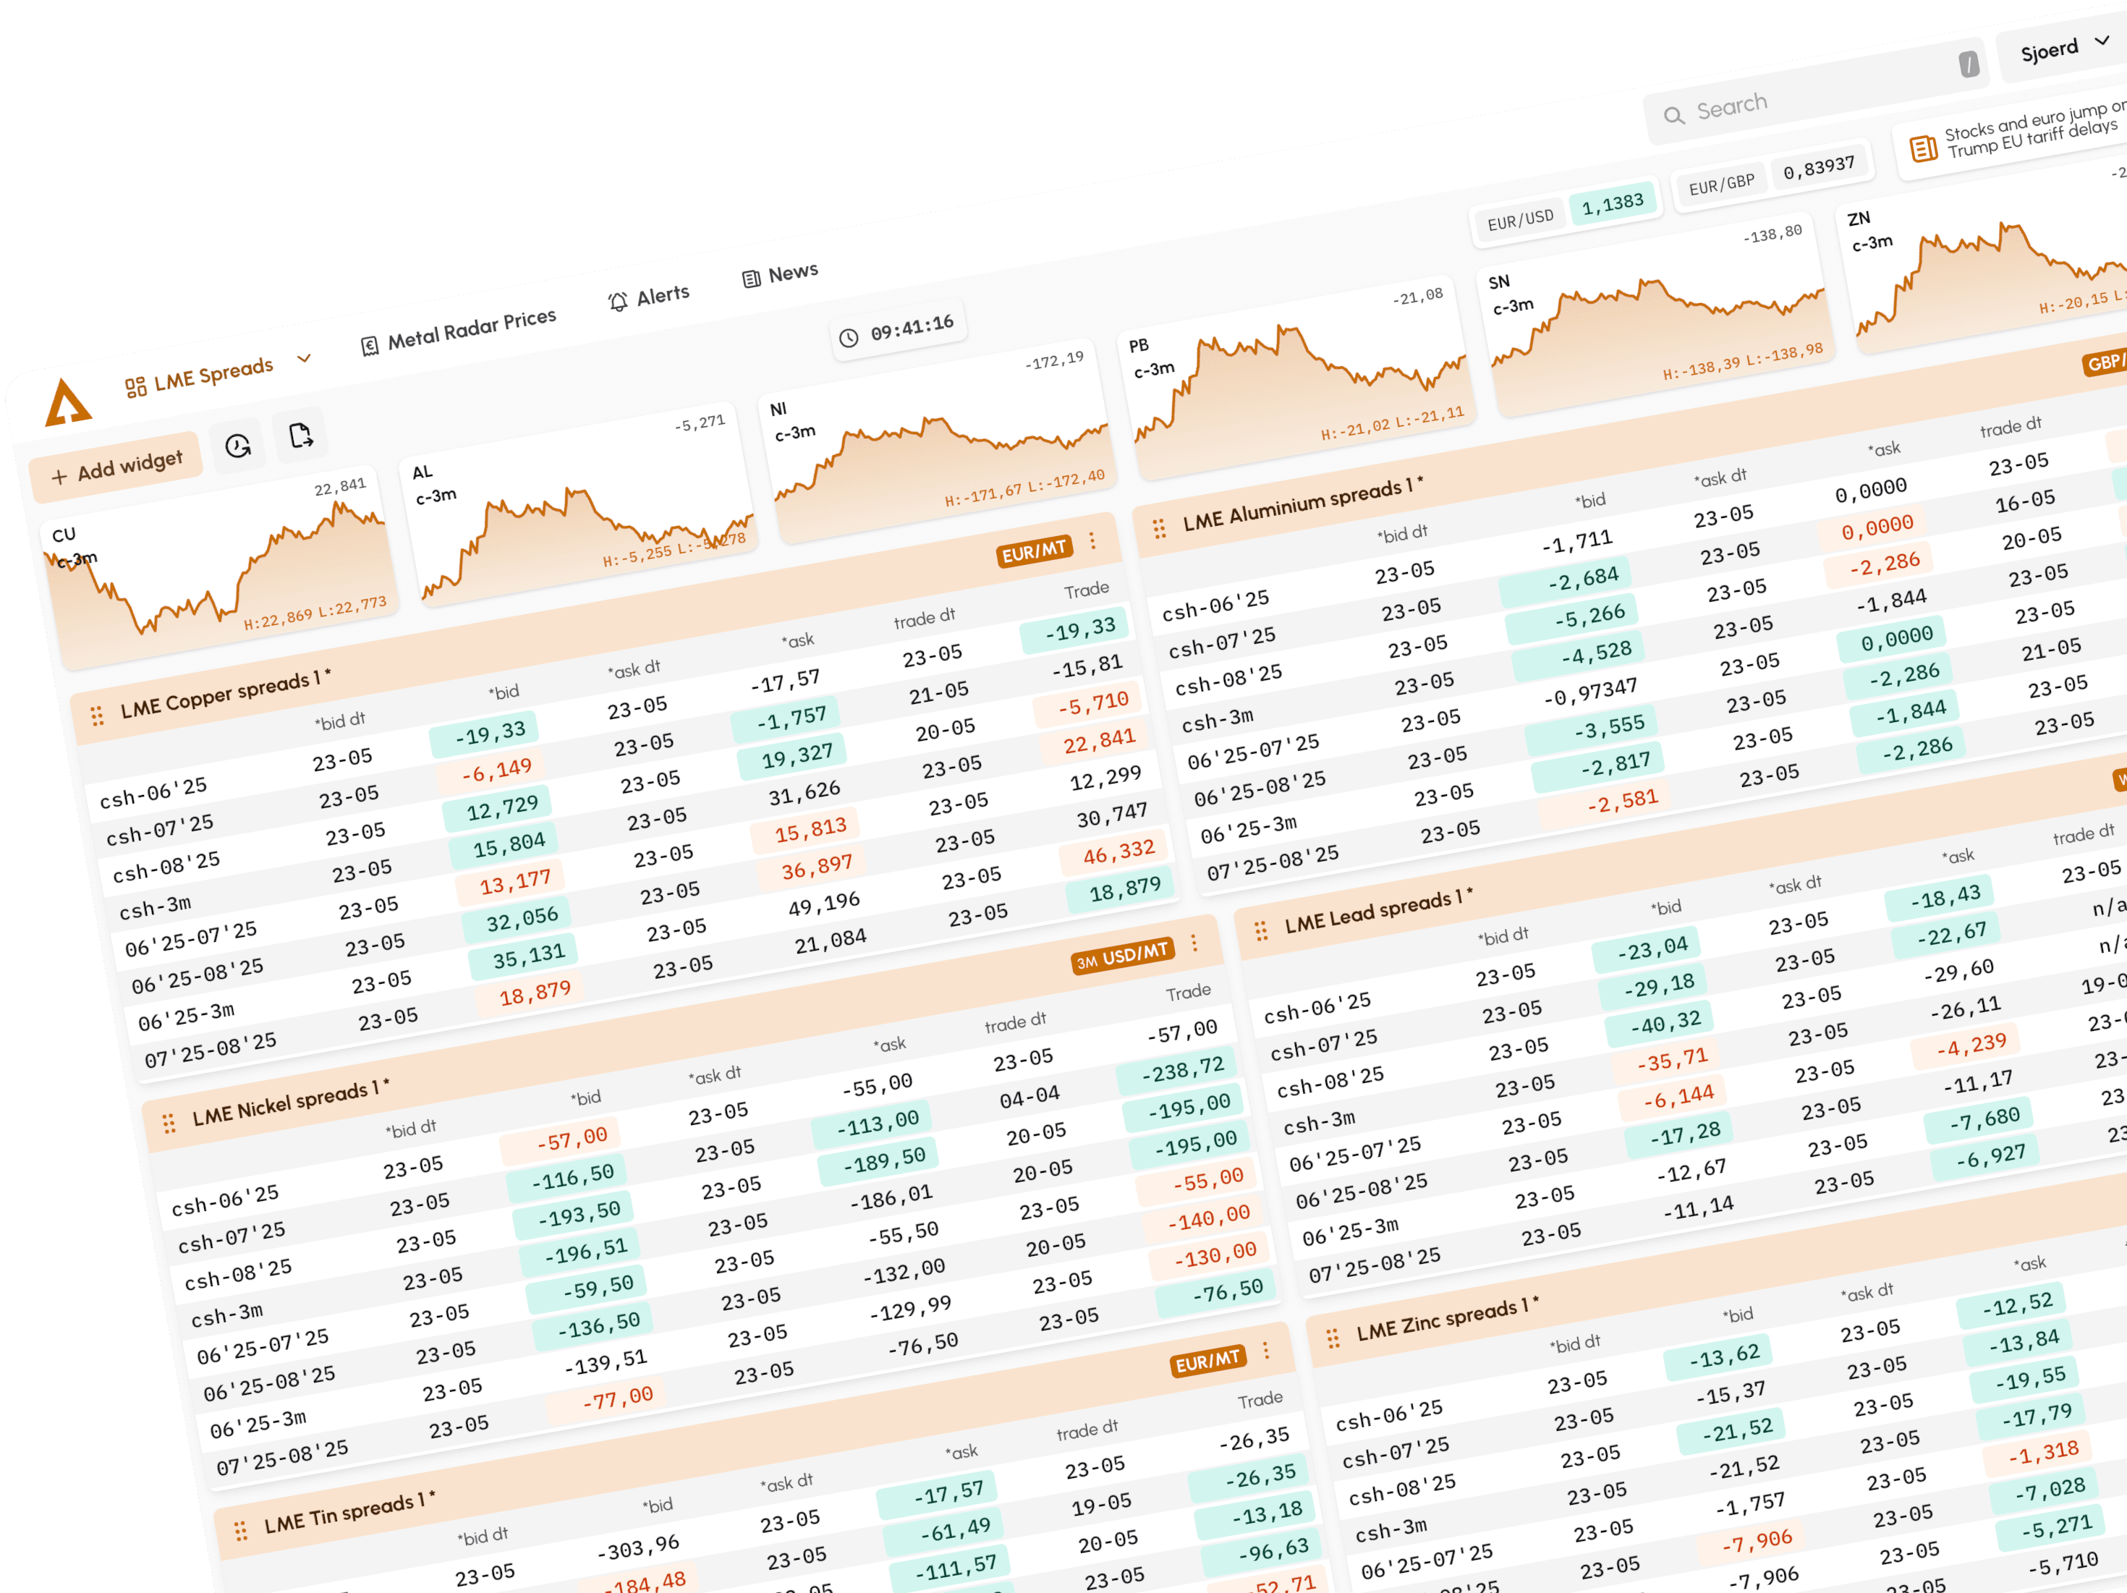
Task: Export data using the file-export icon
Action: (300, 436)
